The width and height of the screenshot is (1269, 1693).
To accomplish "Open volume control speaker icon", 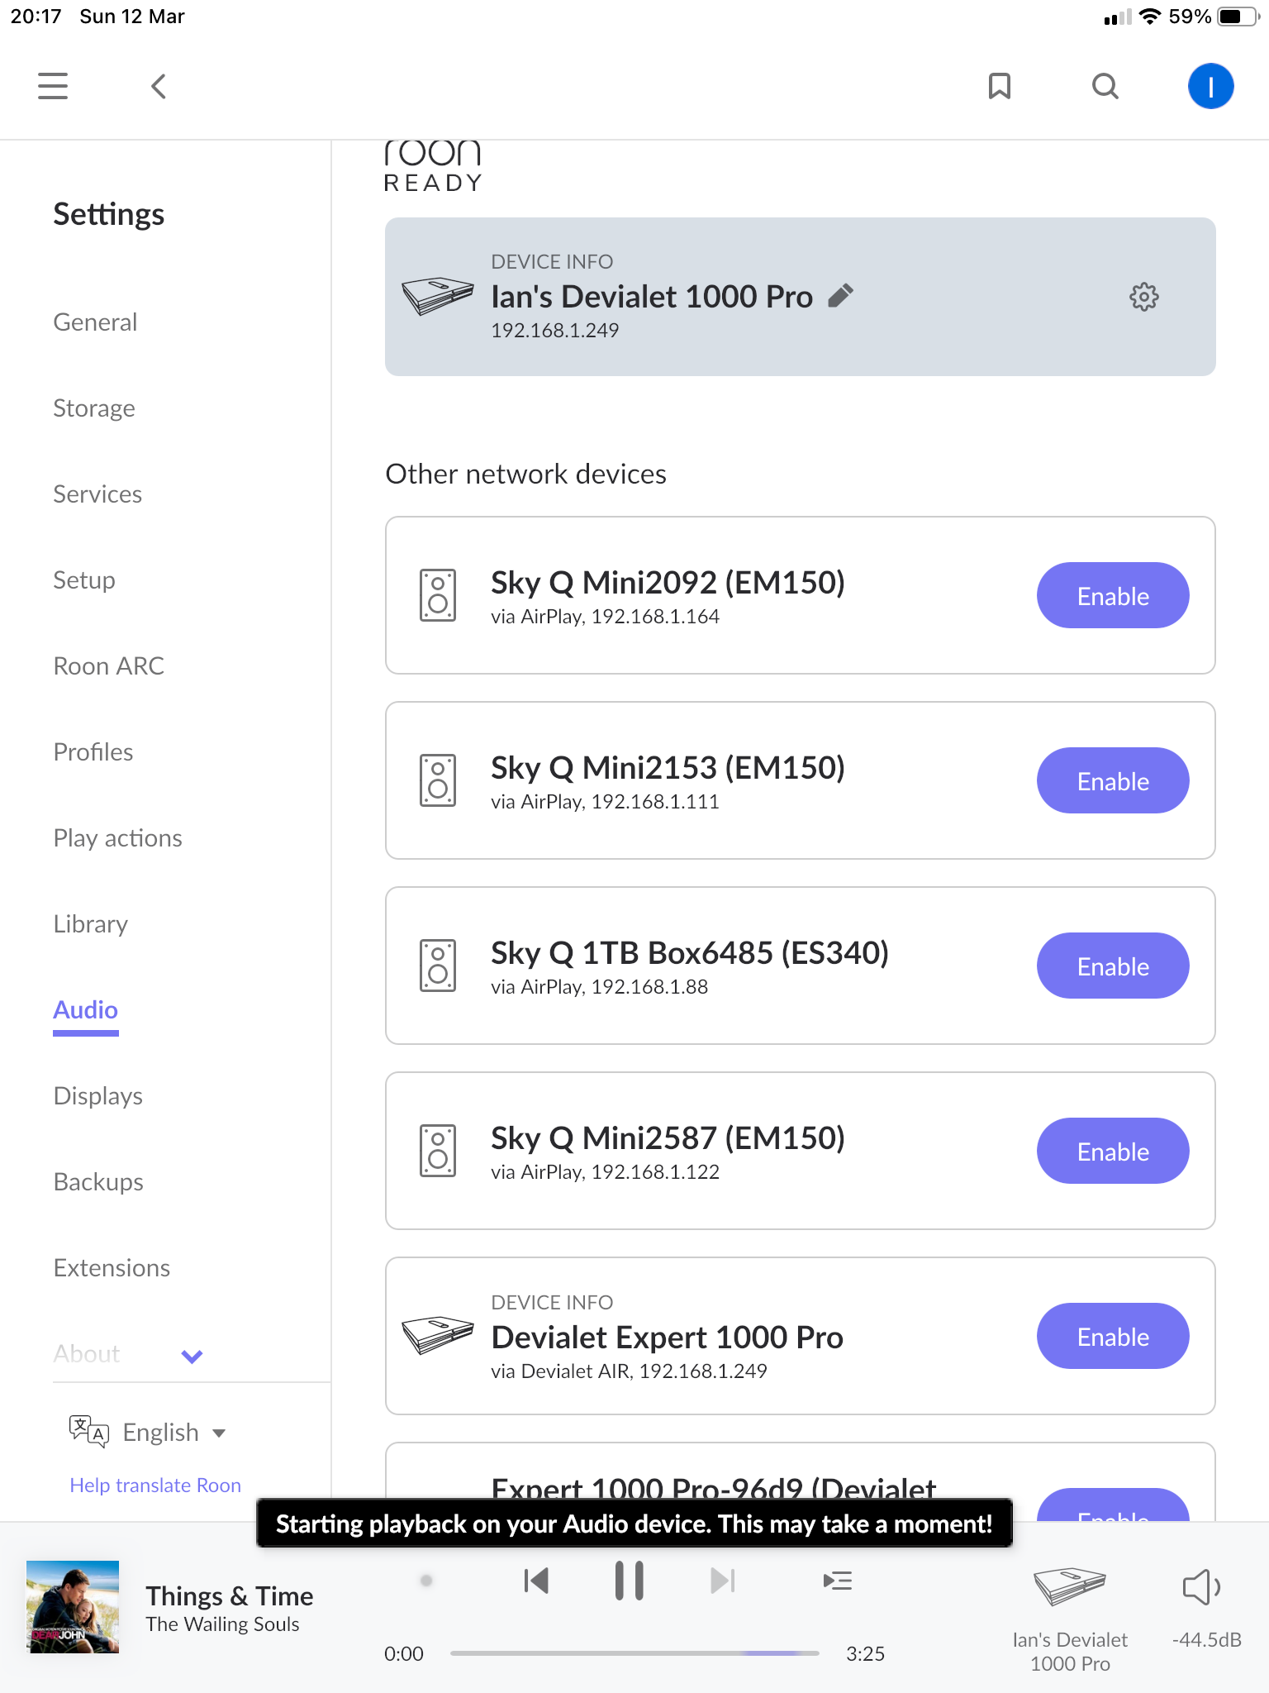I will 1202,1587.
